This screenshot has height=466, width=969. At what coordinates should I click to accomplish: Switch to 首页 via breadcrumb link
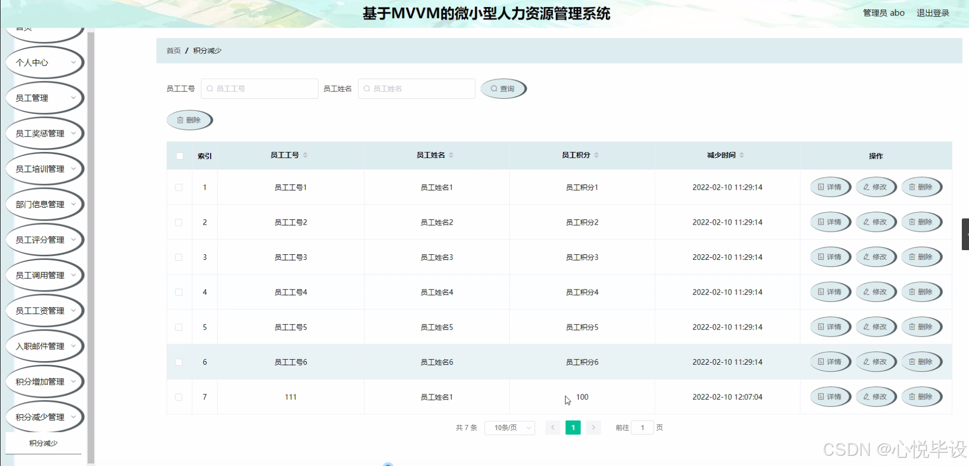(173, 50)
